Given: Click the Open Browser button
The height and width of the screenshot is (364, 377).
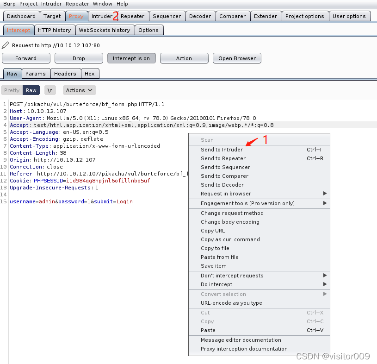Looking at the screenshot, I should pos(237,58).
